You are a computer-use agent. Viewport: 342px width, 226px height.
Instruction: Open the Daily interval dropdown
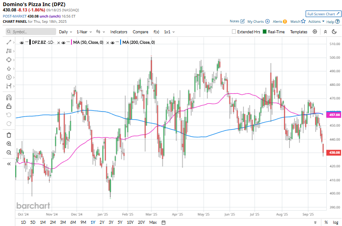click(x=65, y=32)
